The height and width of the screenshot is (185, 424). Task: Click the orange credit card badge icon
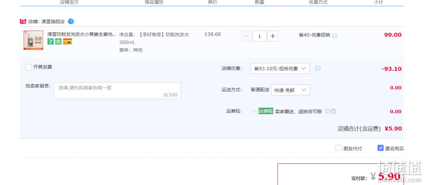[x=67, y=41]
